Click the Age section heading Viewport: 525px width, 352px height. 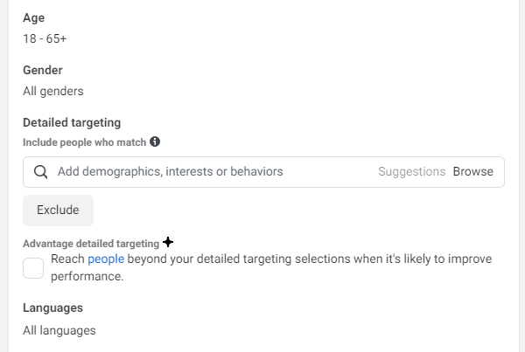pos(33,17)
